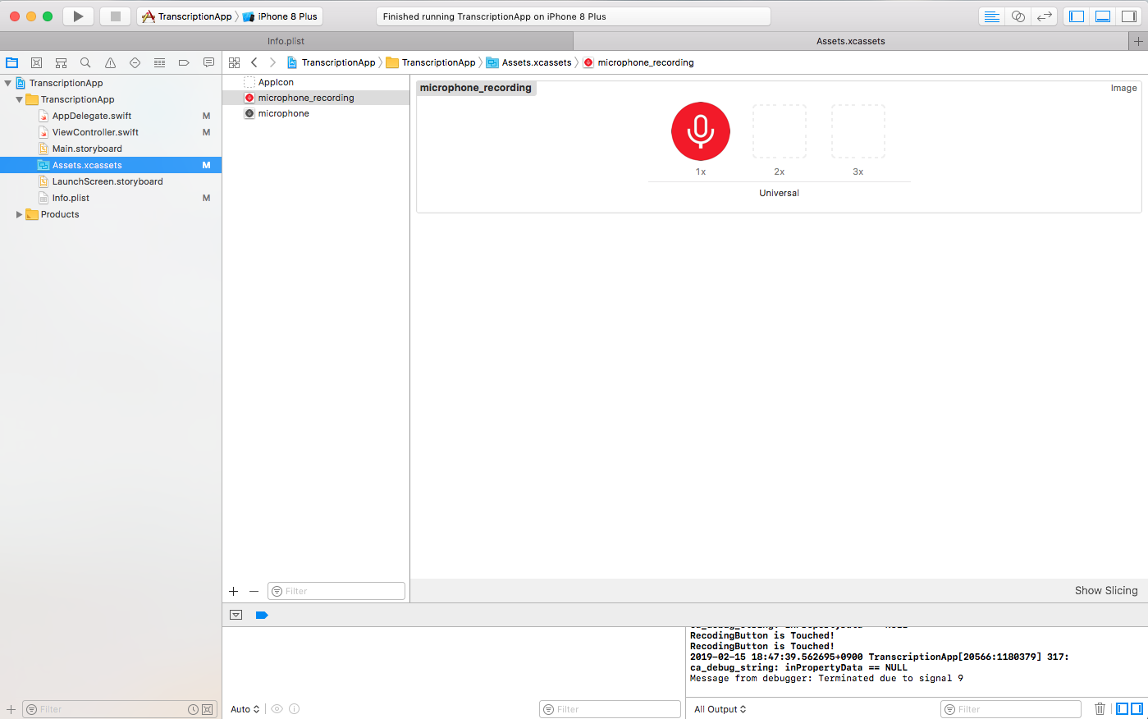Toggle the Inspectors panel

pyautogui.click(x=1129, y=16)
